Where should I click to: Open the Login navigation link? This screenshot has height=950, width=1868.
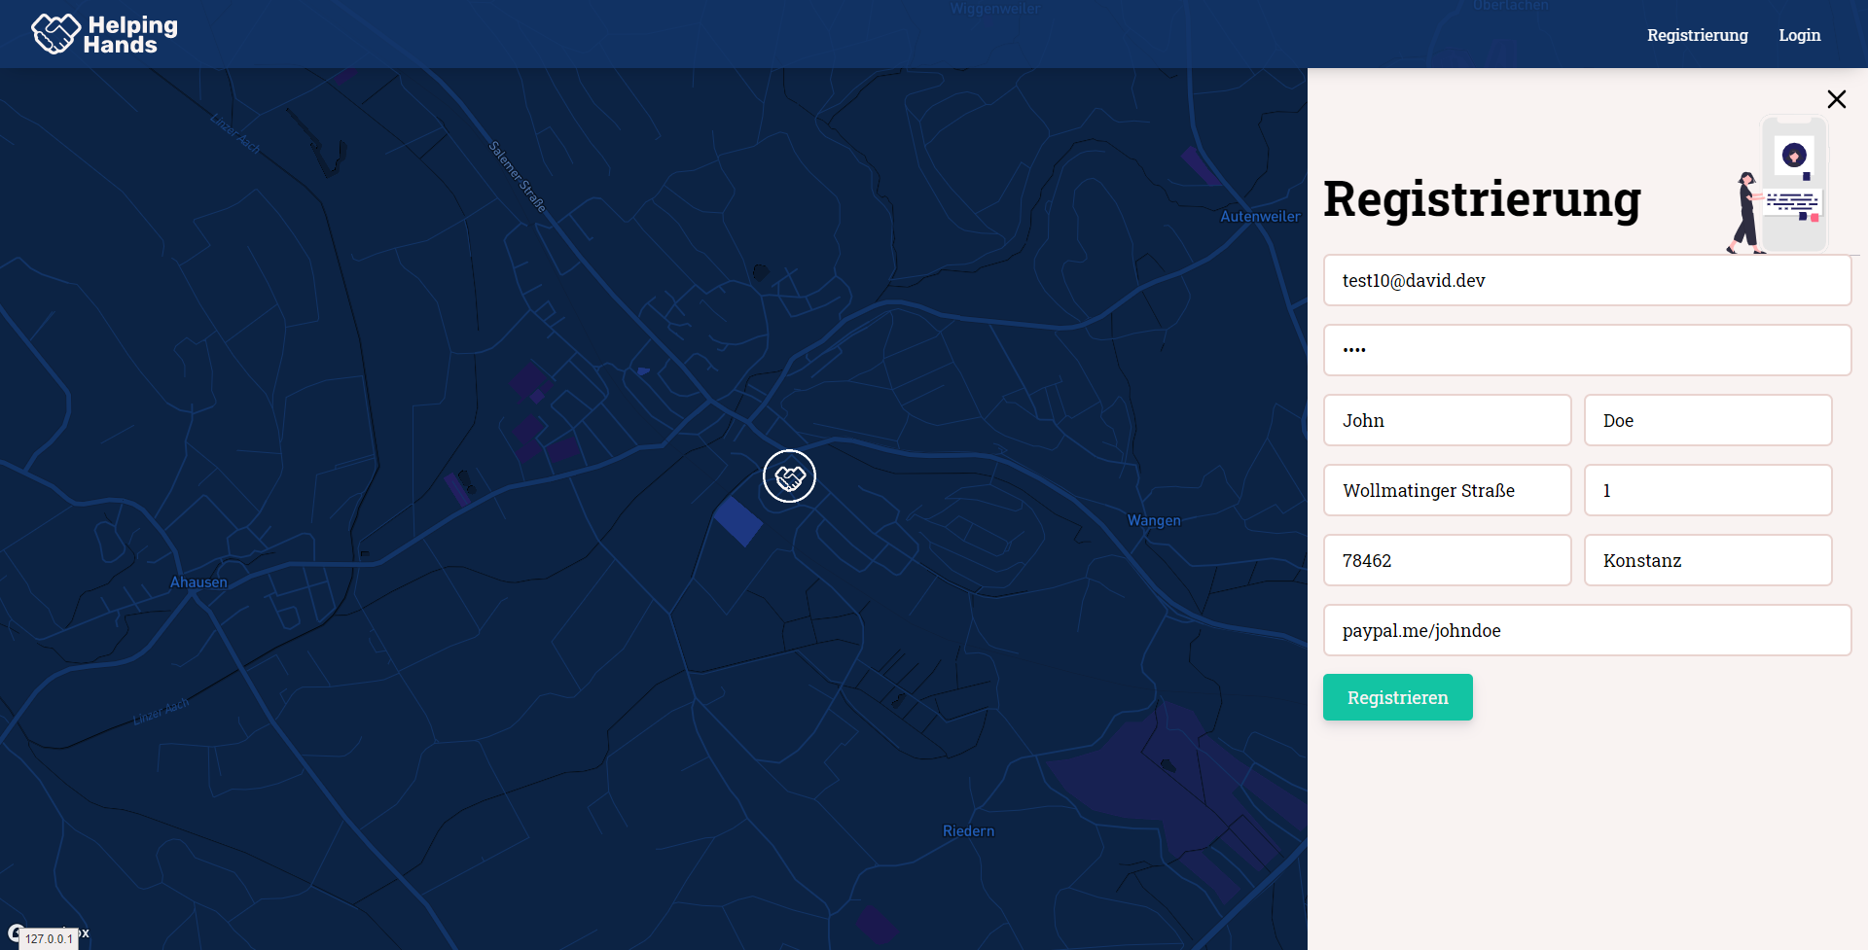[x=1799, y=35]
